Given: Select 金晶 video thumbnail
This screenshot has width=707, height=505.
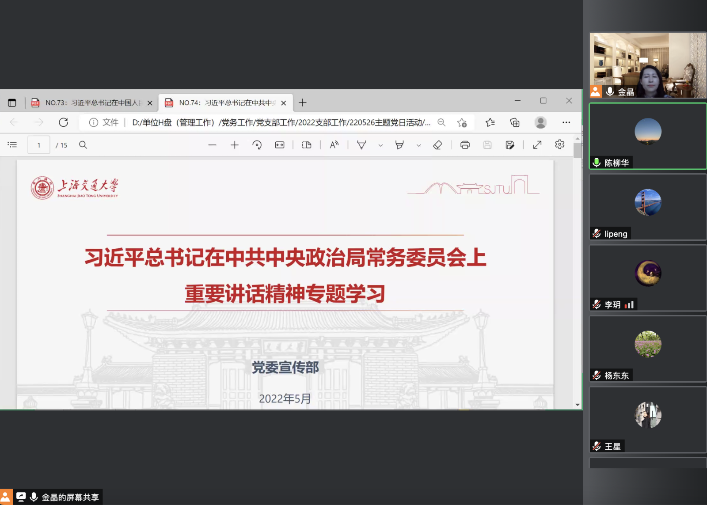Looking at the screenshot, I should point(648,65).
